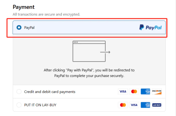Click the Discover card icon
Screen dimensions: 176x116
(157, 91)
